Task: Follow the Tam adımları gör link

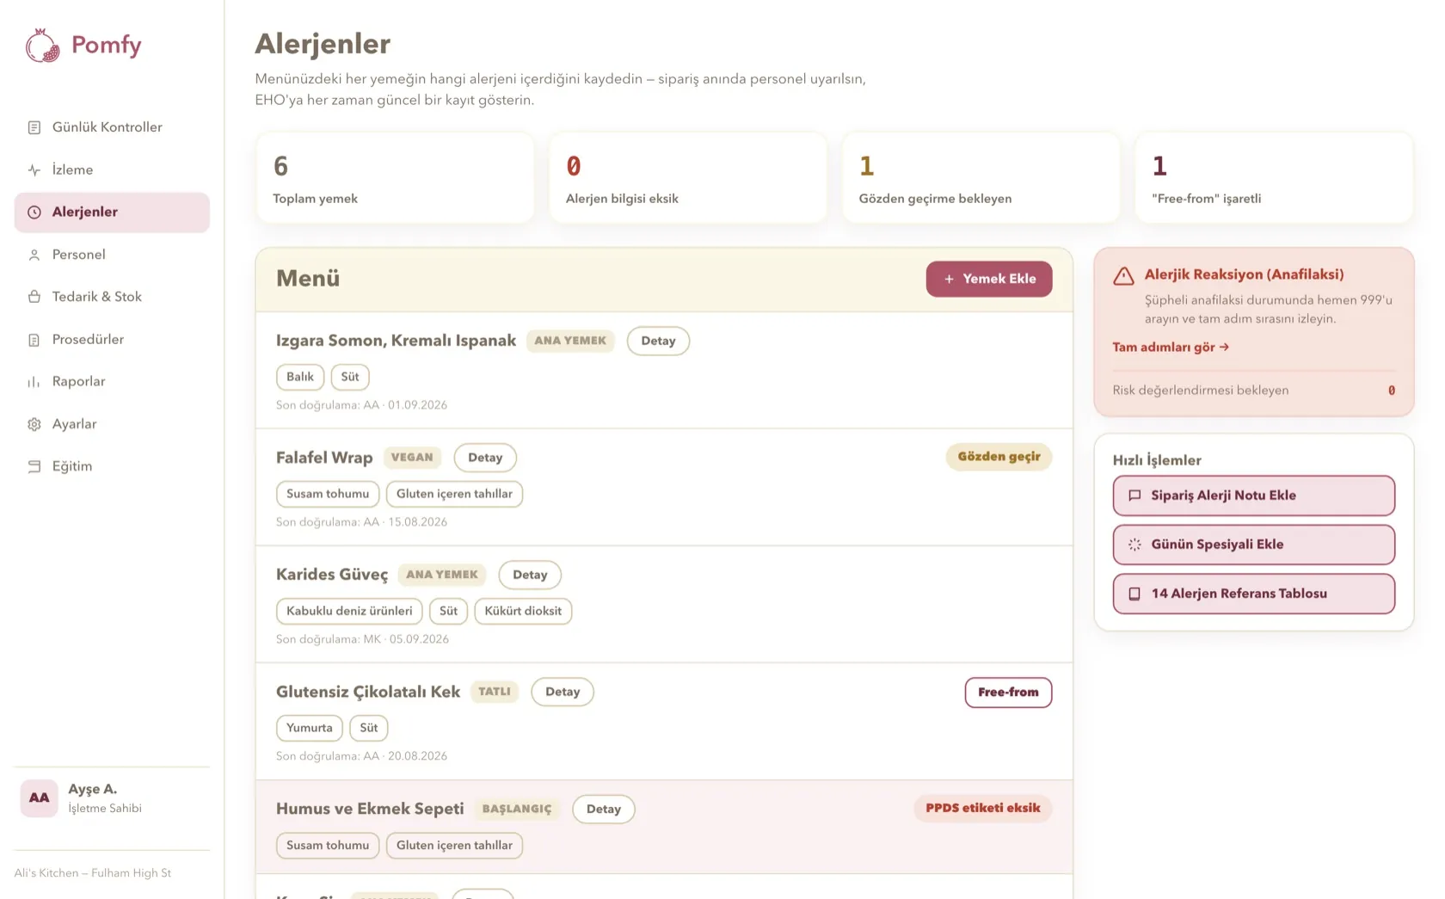Action: click(x=1171, y=347)
